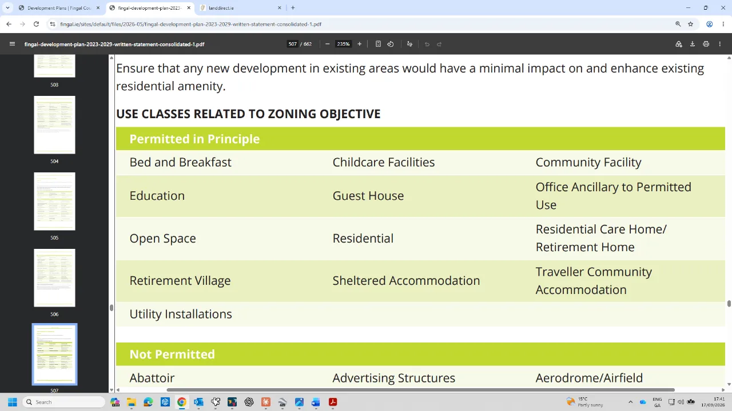Click the horizontal scrollbar of the document
This screenshot has height=411, width=732.
[x=420, y=390]
